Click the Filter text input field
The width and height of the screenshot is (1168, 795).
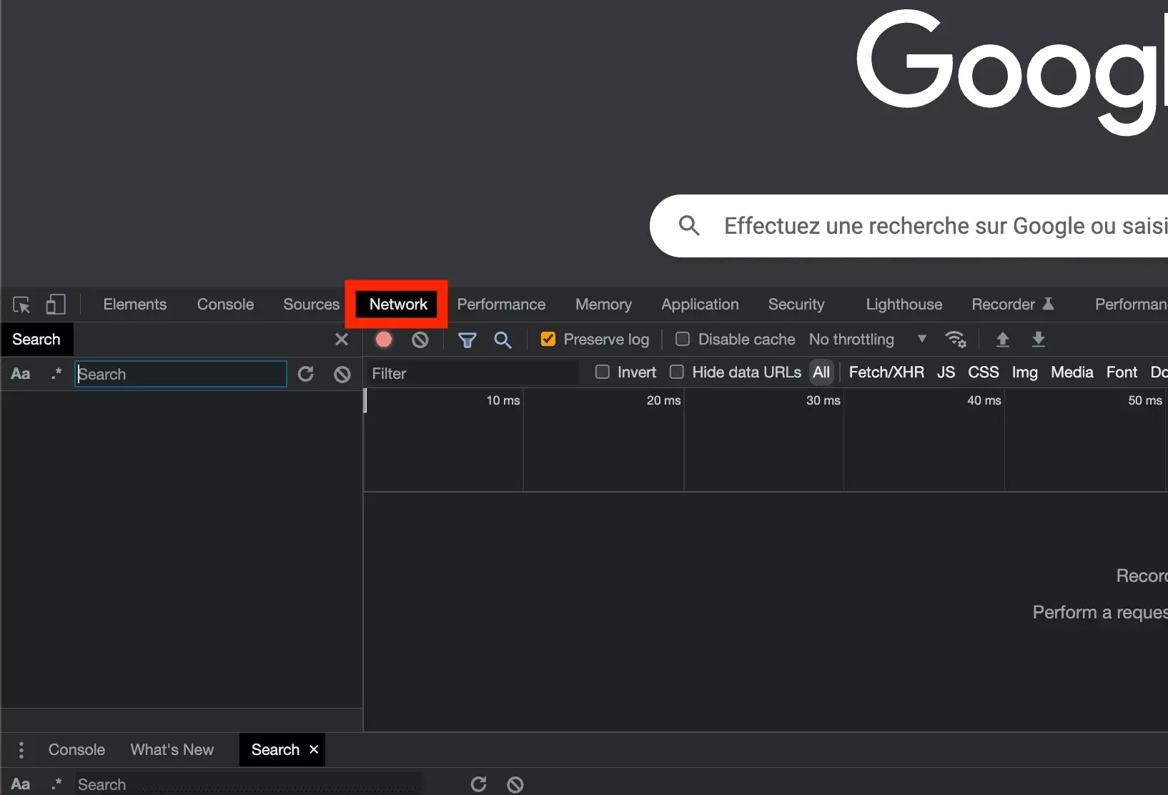click(x=472, y=373)
